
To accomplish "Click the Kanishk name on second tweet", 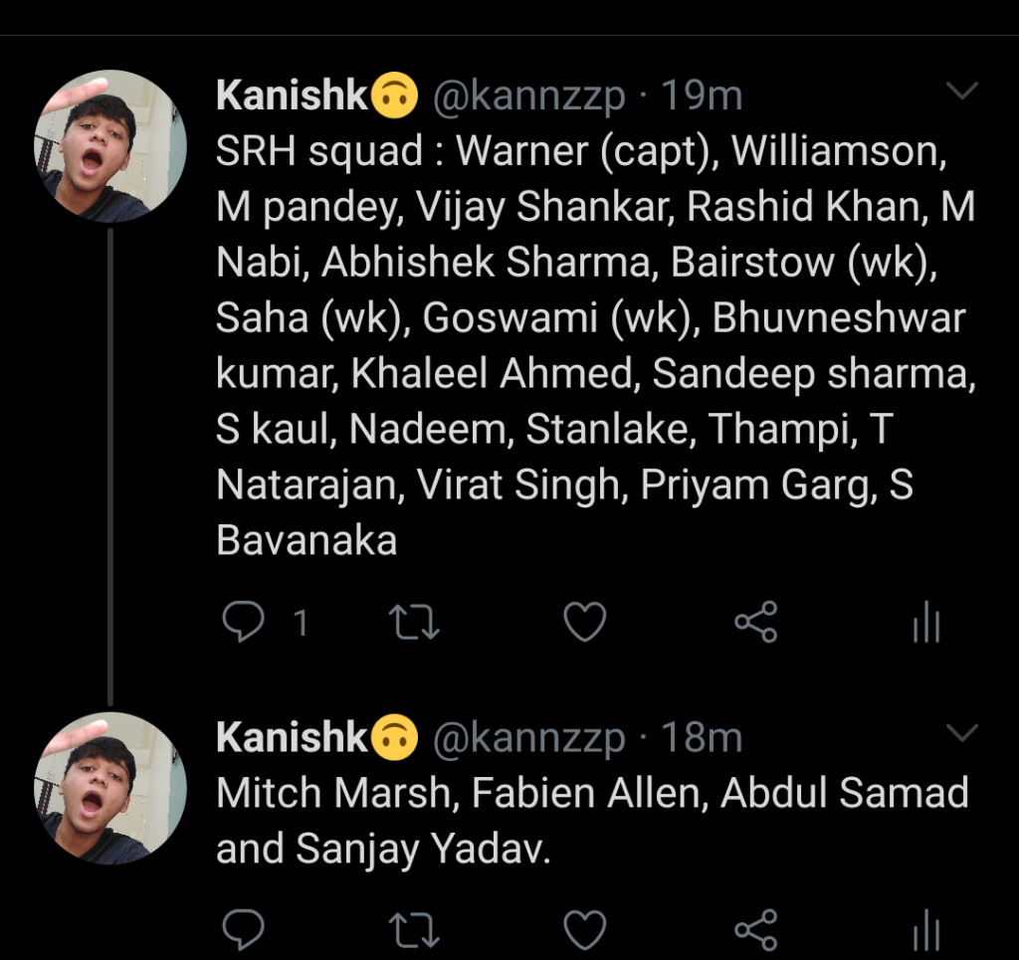I will point(292,737).
